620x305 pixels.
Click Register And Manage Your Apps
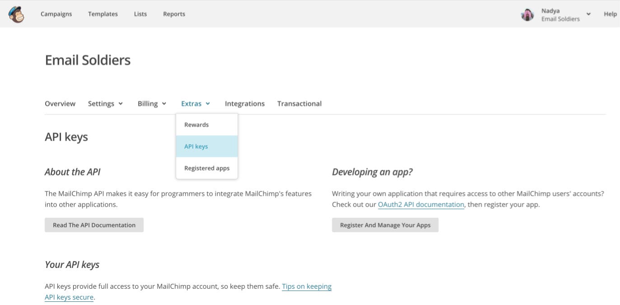coord(385,225)
